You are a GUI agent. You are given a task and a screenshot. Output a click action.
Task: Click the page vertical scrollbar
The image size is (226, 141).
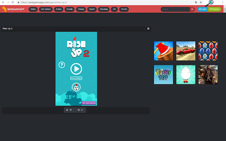tap(225, 10)
